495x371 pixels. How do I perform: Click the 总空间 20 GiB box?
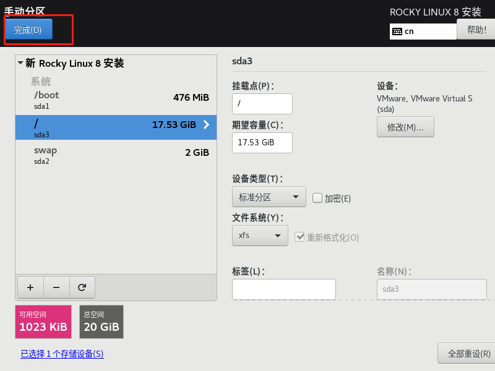click(101, 322)
